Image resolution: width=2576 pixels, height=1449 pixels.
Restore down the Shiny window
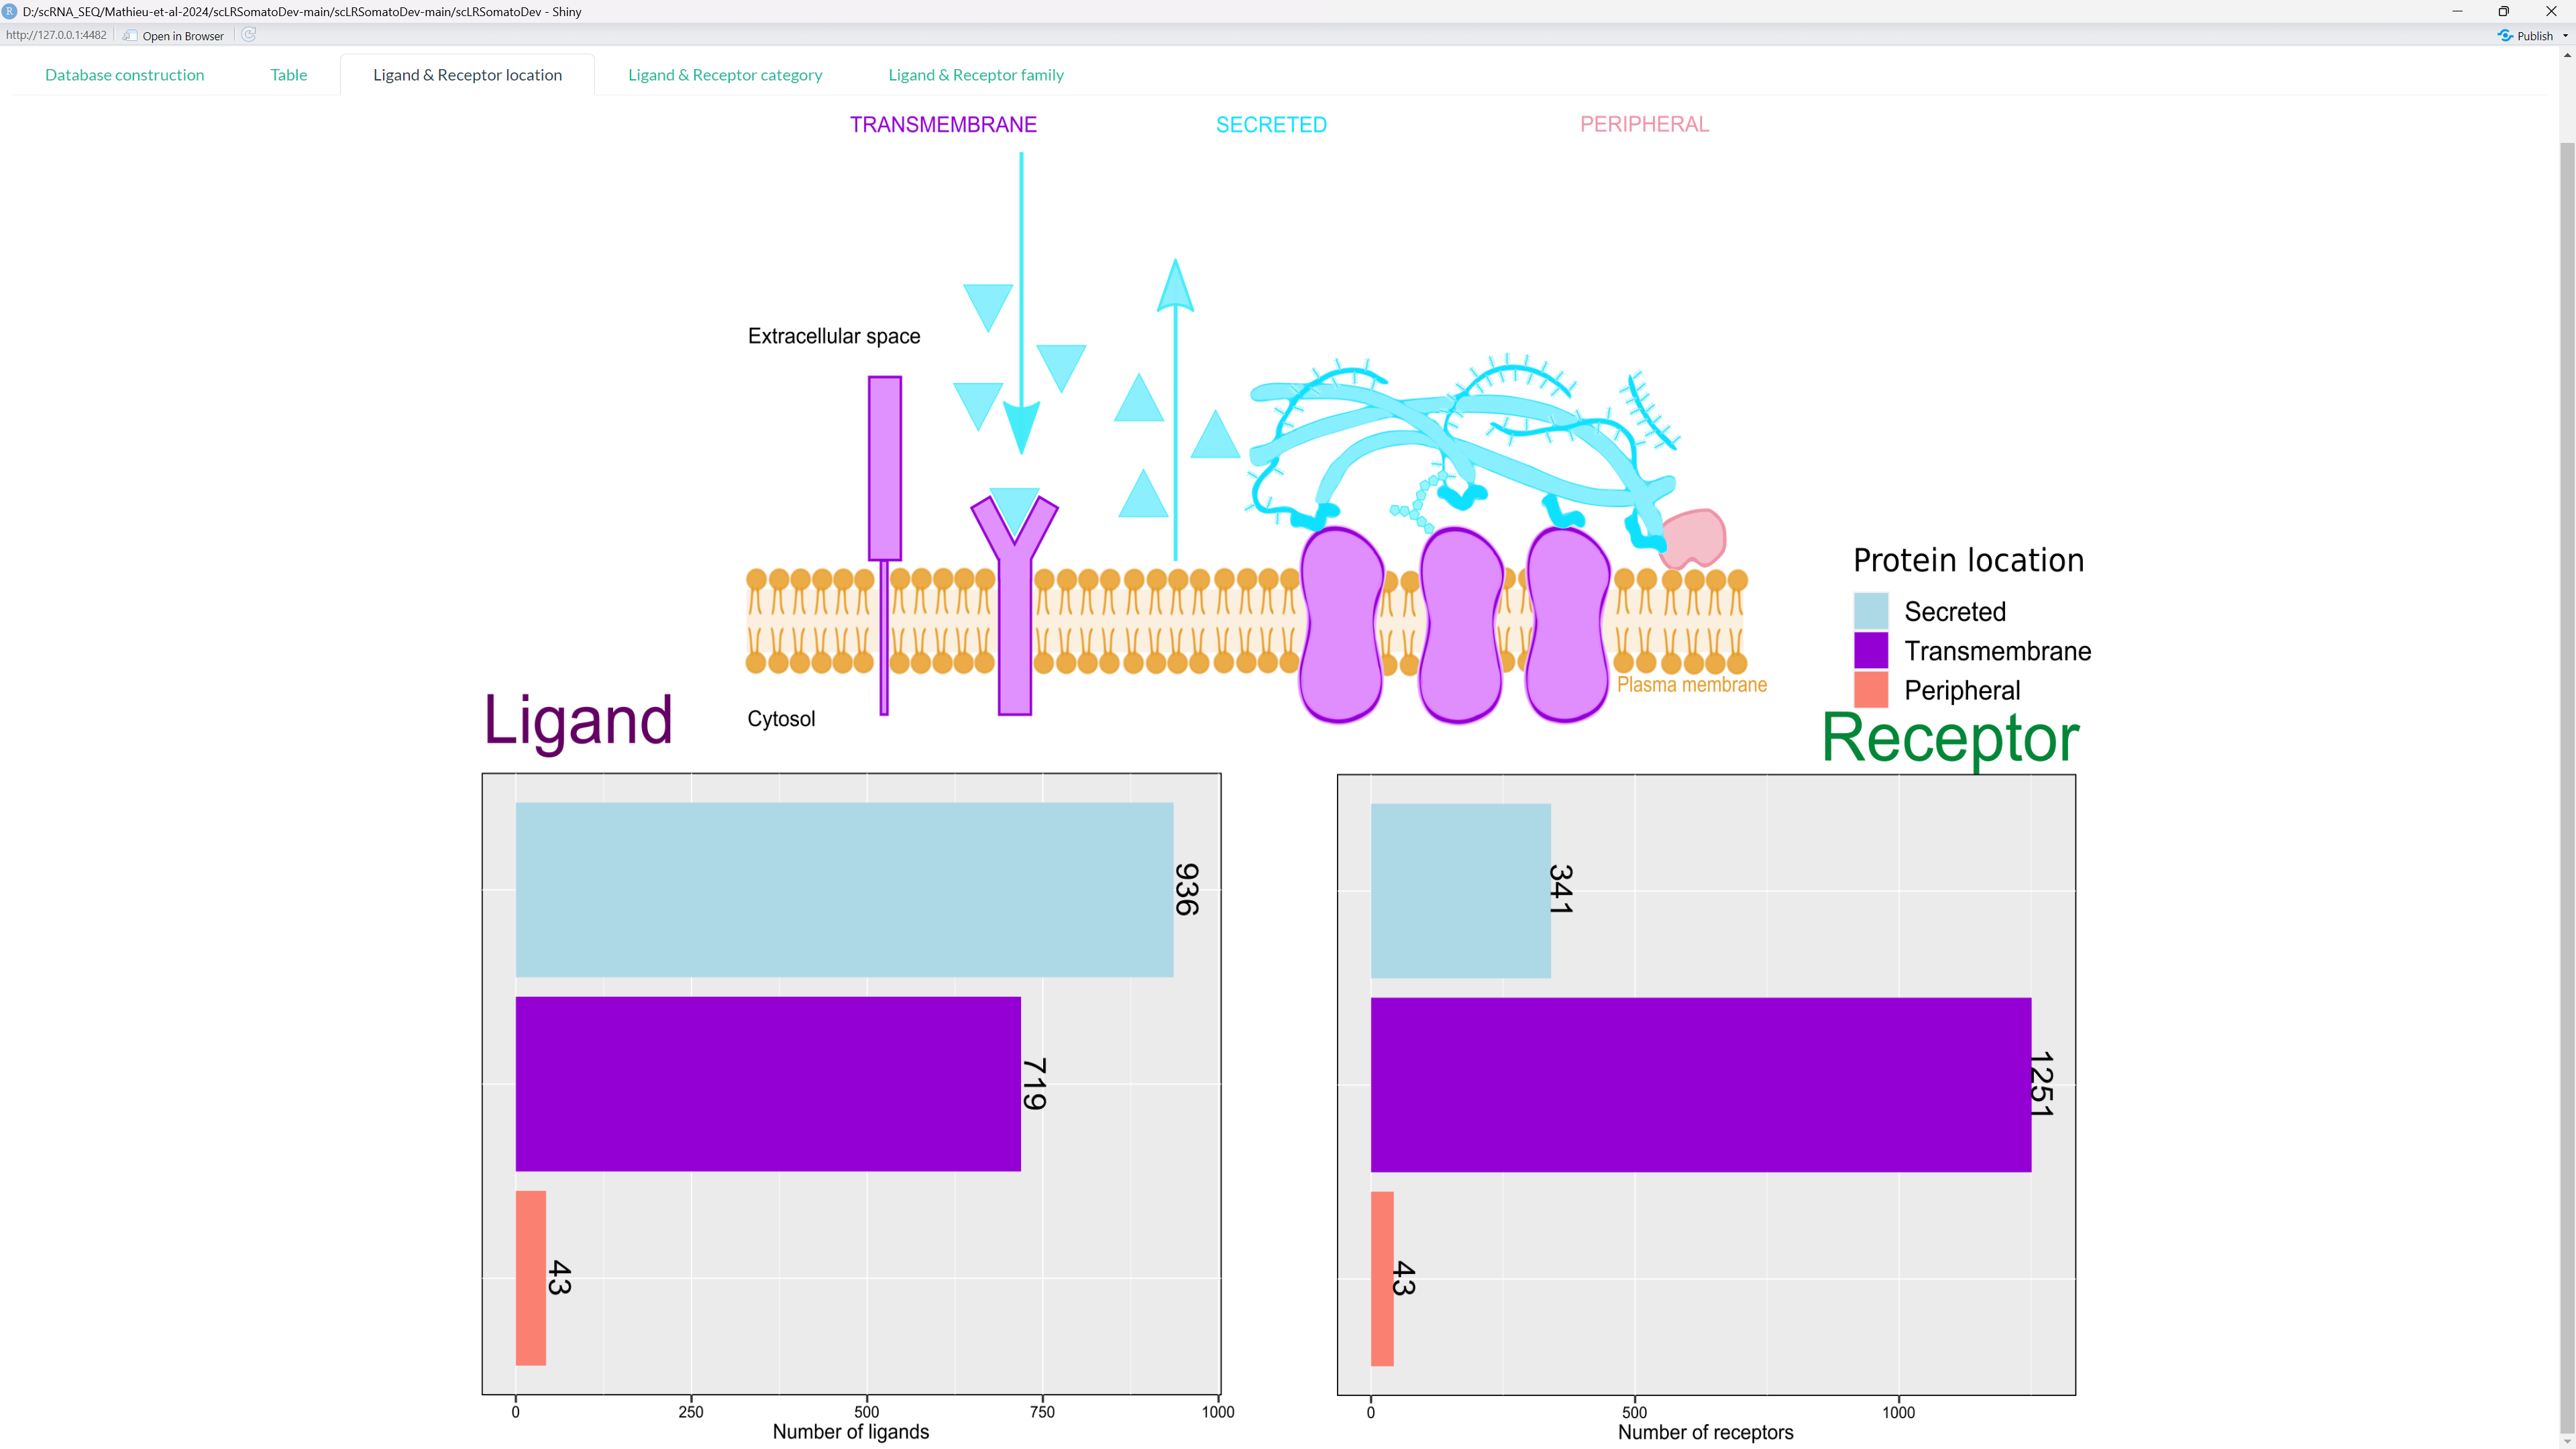[2504, 11]
